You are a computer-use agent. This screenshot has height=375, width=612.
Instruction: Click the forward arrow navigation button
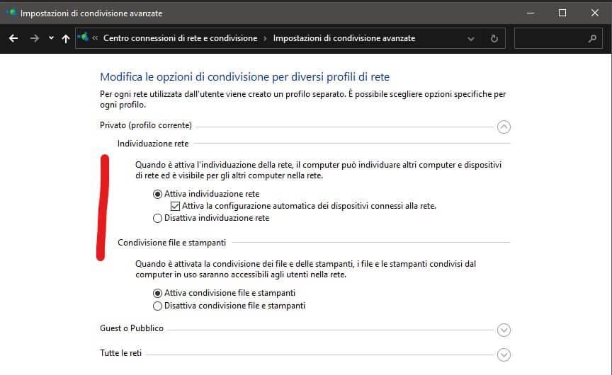pos(34,38)
